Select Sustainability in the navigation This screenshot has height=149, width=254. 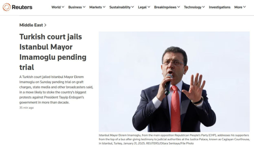coord(120,7)
